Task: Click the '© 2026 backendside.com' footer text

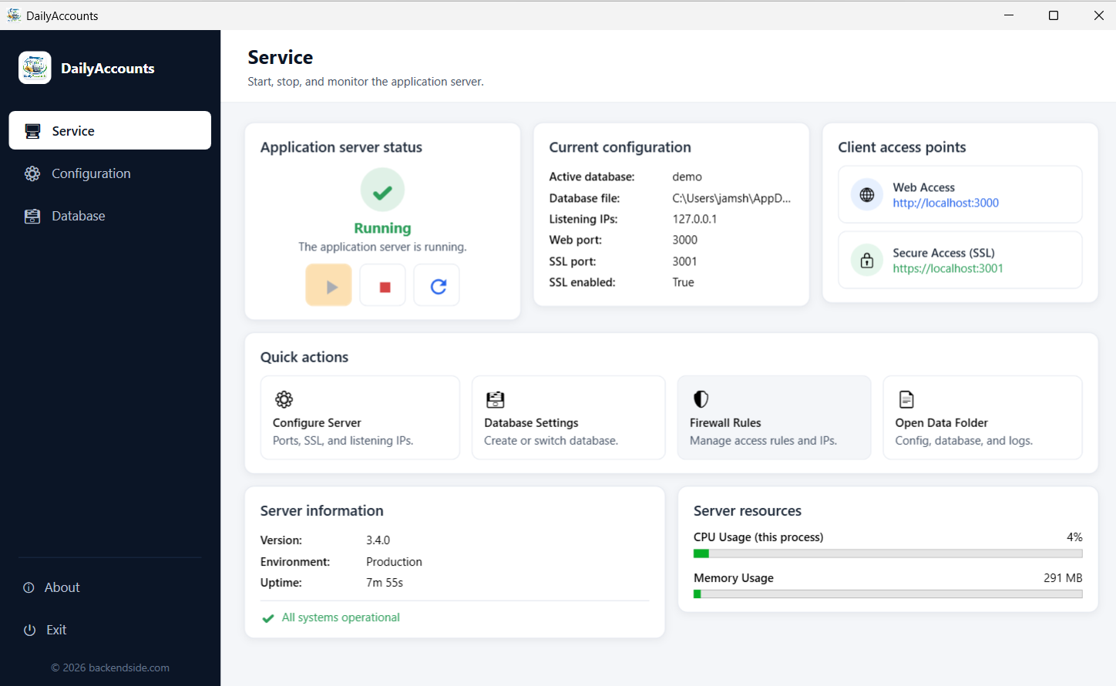Action: click(x=110, y=668)
